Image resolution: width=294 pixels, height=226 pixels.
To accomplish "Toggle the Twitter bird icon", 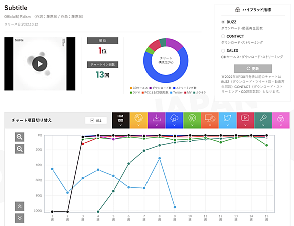I will 227,118.
